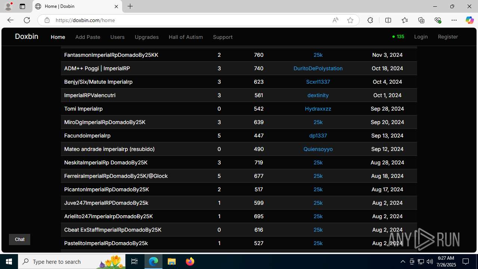This screenshot has height=269, width=478.
Task: Enable Split screen view
Action: click(x=388, y=20)
